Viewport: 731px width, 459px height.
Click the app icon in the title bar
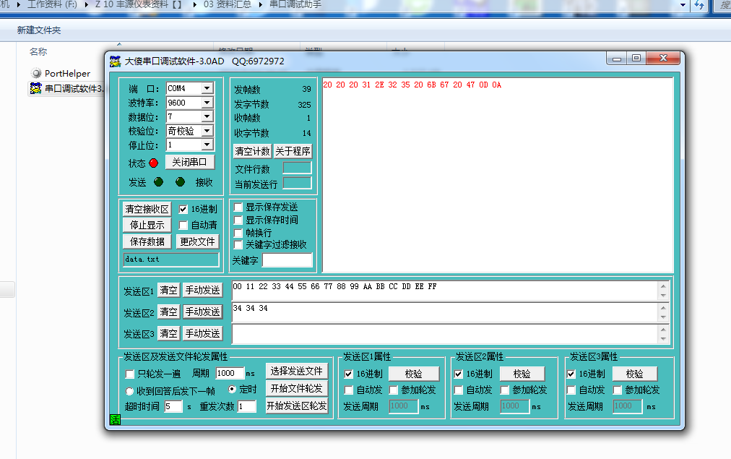tap(115, 61)
